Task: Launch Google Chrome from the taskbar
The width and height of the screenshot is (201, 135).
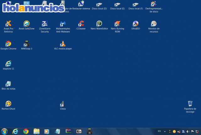Action: click(x=26, y=132)
